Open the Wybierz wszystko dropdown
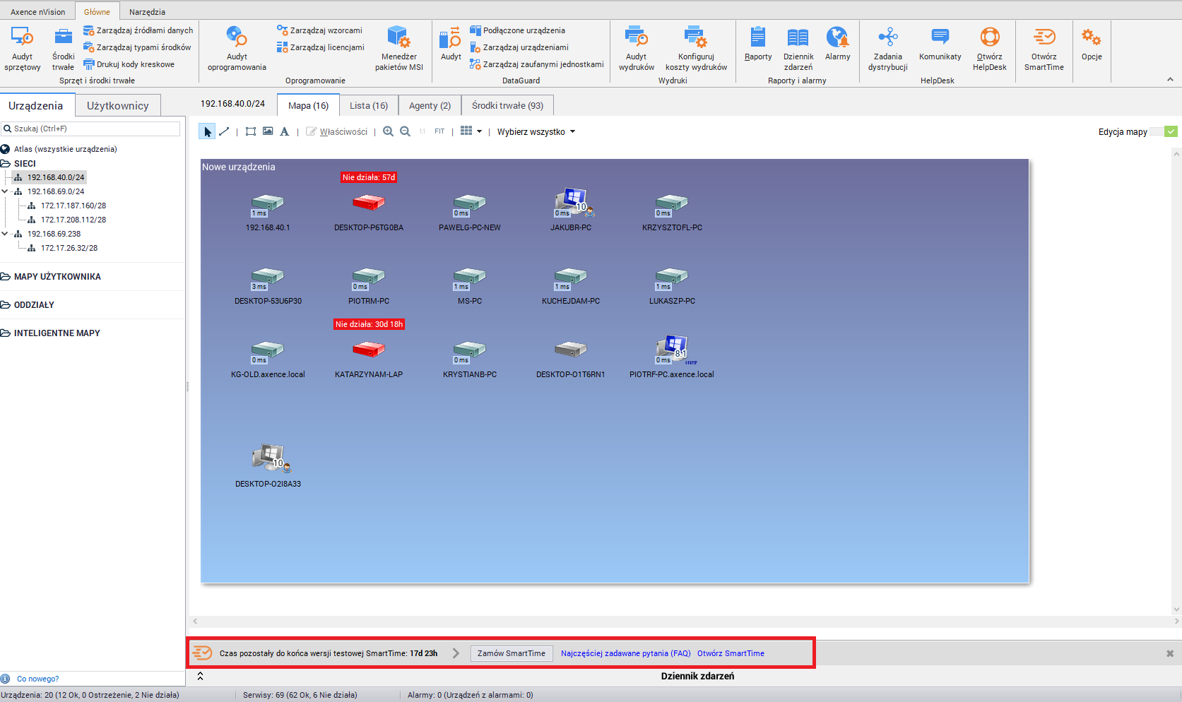The height and width of the screenshot is (702, 1182). click(536, 131)
